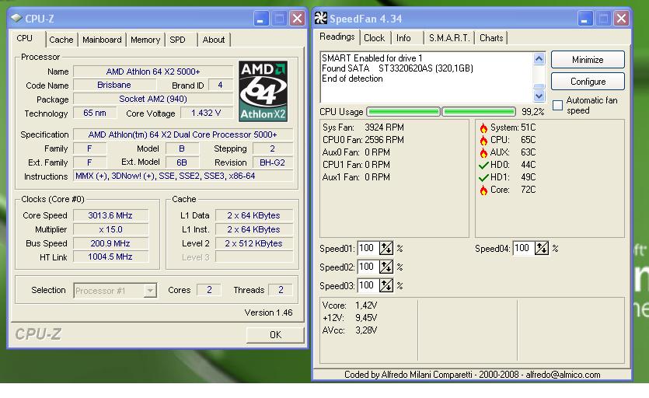Click the Configure button in SpeedFan

588,82
